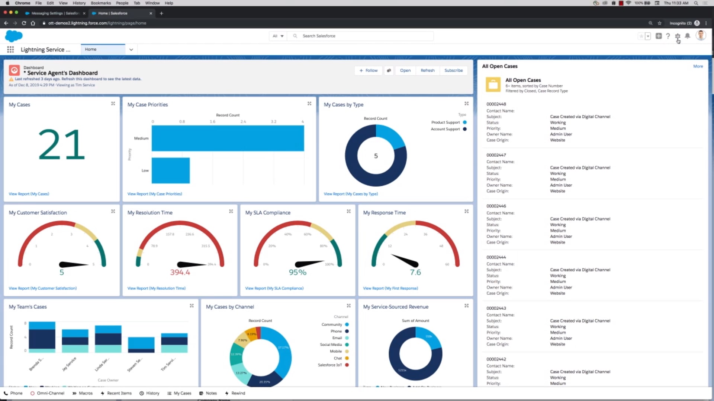Open Salesforce Setup gear icon
The height and width of the screenshot is (401, 714).
tap(678, 36)
